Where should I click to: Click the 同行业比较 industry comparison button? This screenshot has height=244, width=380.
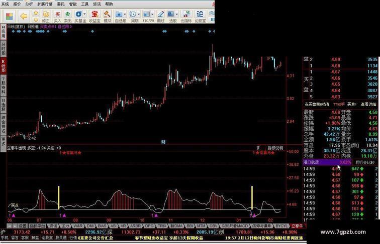tap(365, 162)
